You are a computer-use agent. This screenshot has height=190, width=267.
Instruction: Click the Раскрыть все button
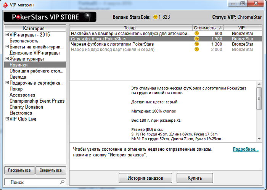coord(19,170)
